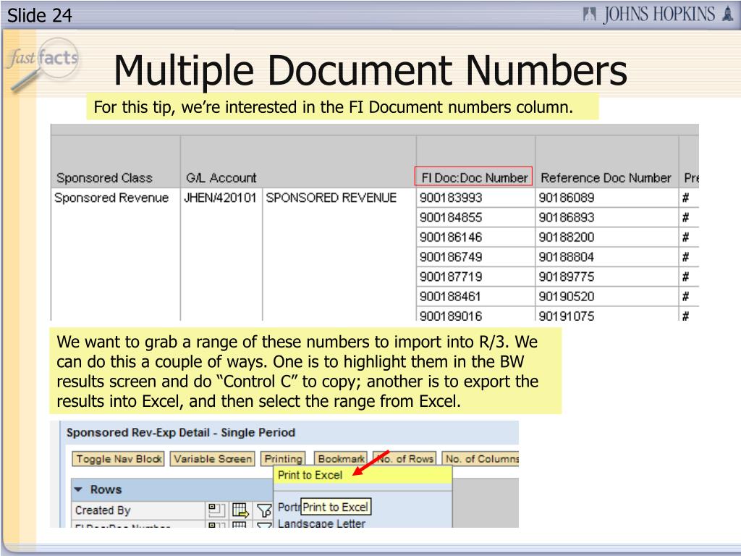Image resolution: width=741 pixels, height=556 pixels.
Task: Click the Rows section header label
Action: pyautogui.click(x=106, y=489)
